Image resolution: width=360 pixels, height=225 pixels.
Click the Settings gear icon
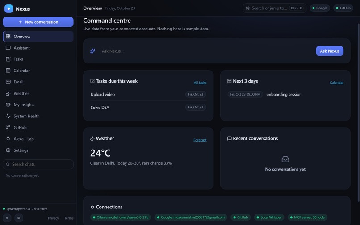point(8,150)
